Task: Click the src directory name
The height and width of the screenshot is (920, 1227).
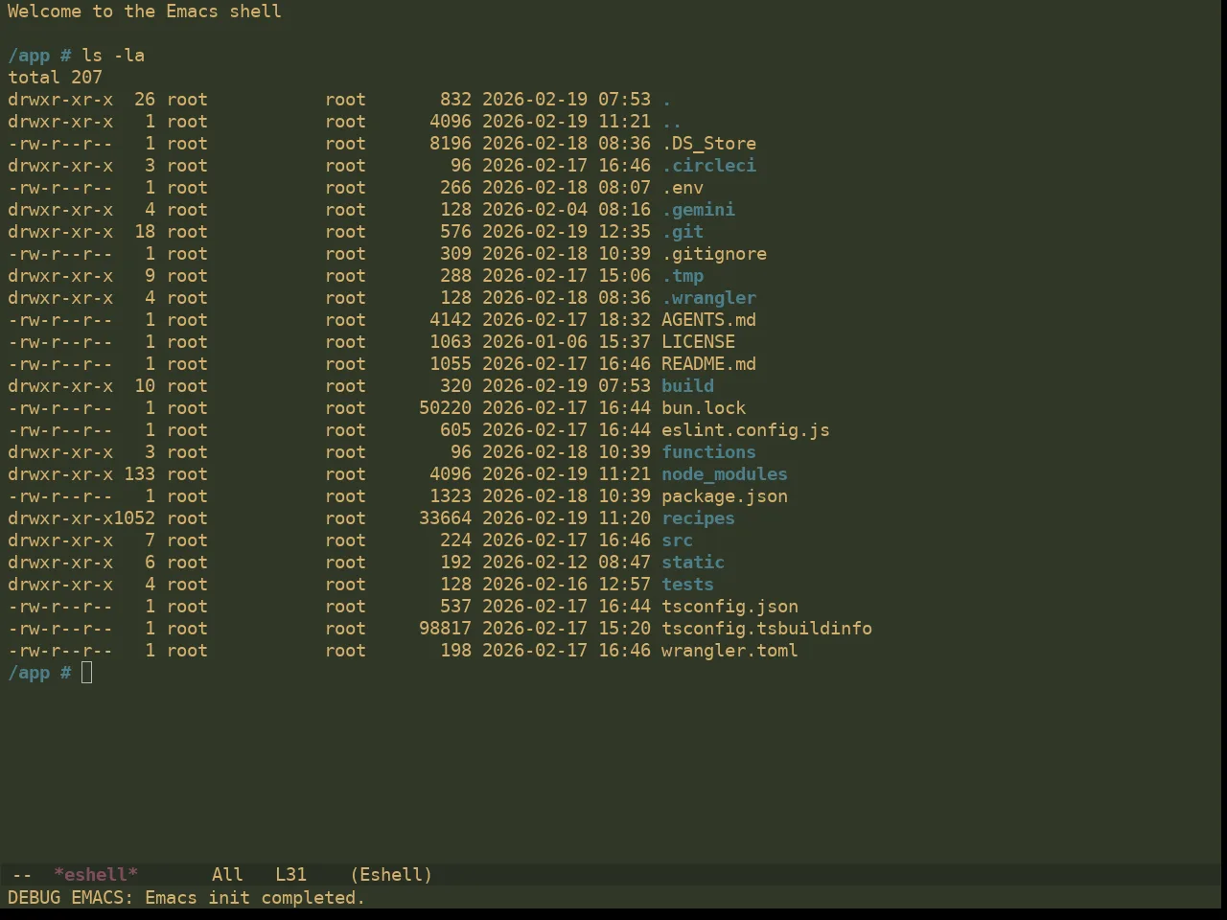Action: (x=677, y=540)
